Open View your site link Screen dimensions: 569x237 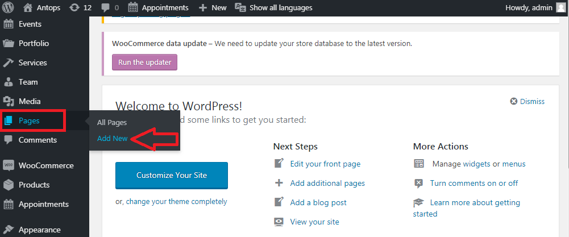click(314, 222)
